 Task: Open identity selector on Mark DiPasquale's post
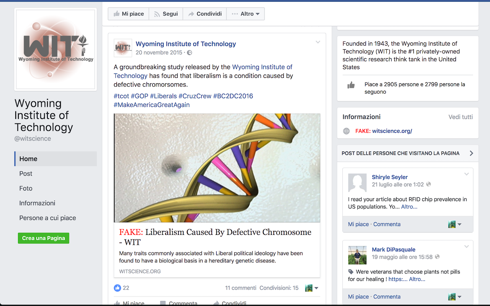point(455,297)
